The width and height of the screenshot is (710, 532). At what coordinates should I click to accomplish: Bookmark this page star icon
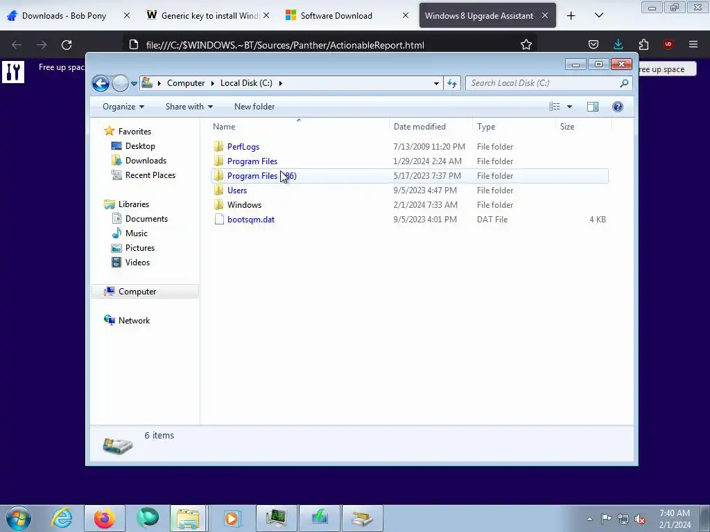tap(526, 45)
